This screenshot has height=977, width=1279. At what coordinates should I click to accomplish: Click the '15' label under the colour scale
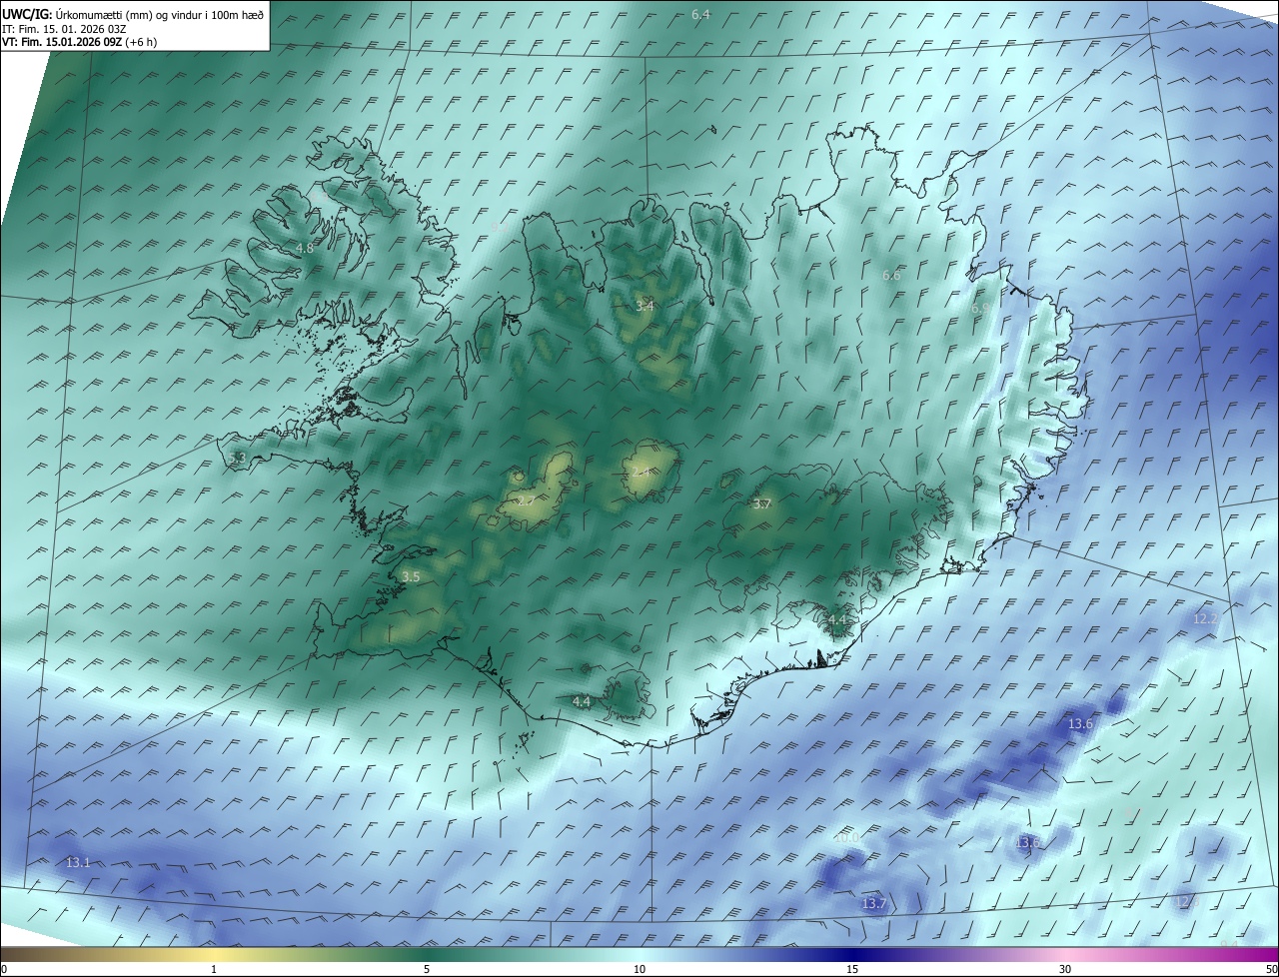point(852,969)
